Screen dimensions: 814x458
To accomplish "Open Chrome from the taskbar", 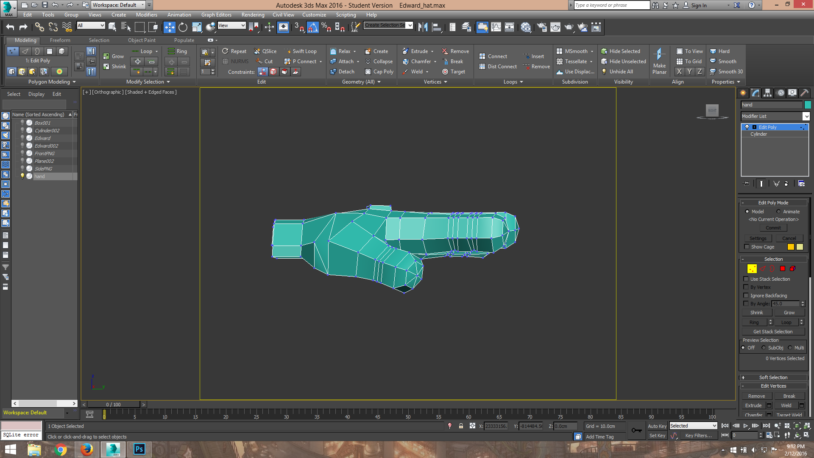I will [x=61, y=449].
